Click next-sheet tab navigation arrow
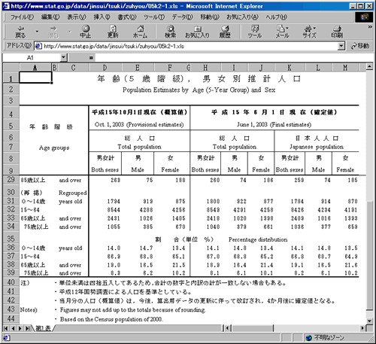Viewport: 376px width, 344px height. pos(20,328)
